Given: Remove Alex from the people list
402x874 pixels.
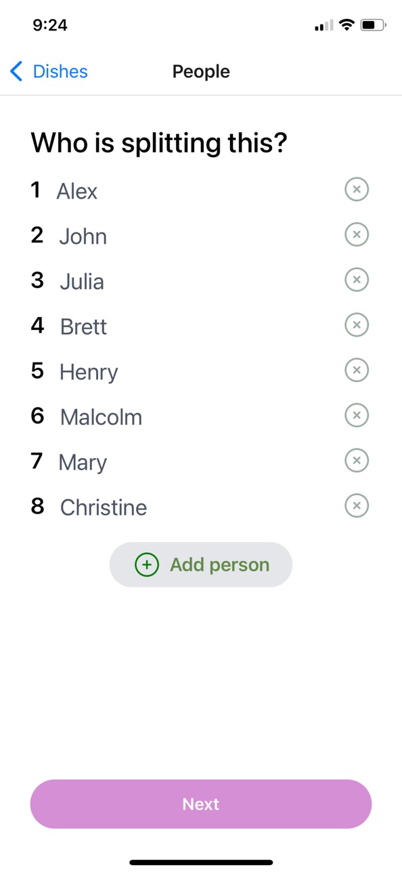Looking at the screenshot, I should (x=357, y=189).
